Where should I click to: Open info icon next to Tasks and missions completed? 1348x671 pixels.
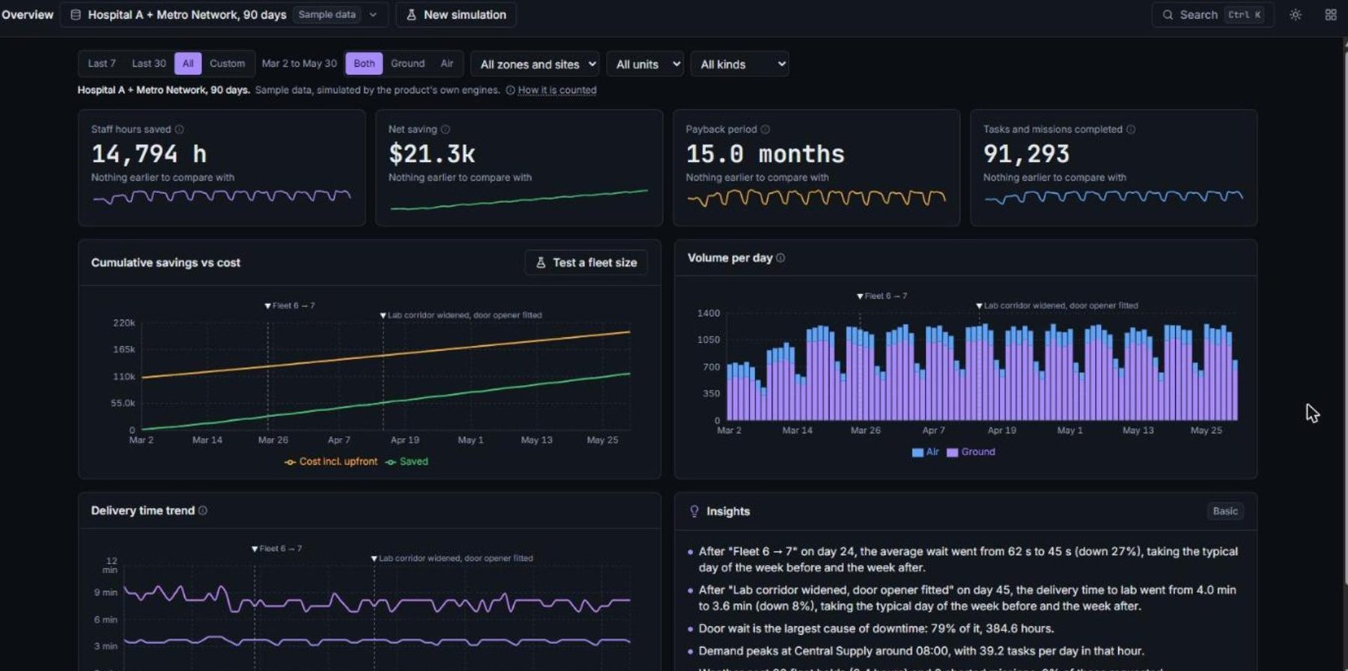1131,130
